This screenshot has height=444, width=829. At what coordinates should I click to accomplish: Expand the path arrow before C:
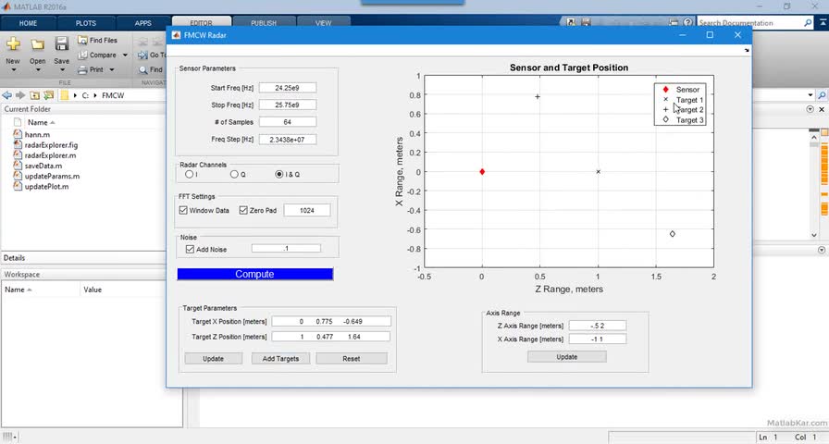point(75,95)
